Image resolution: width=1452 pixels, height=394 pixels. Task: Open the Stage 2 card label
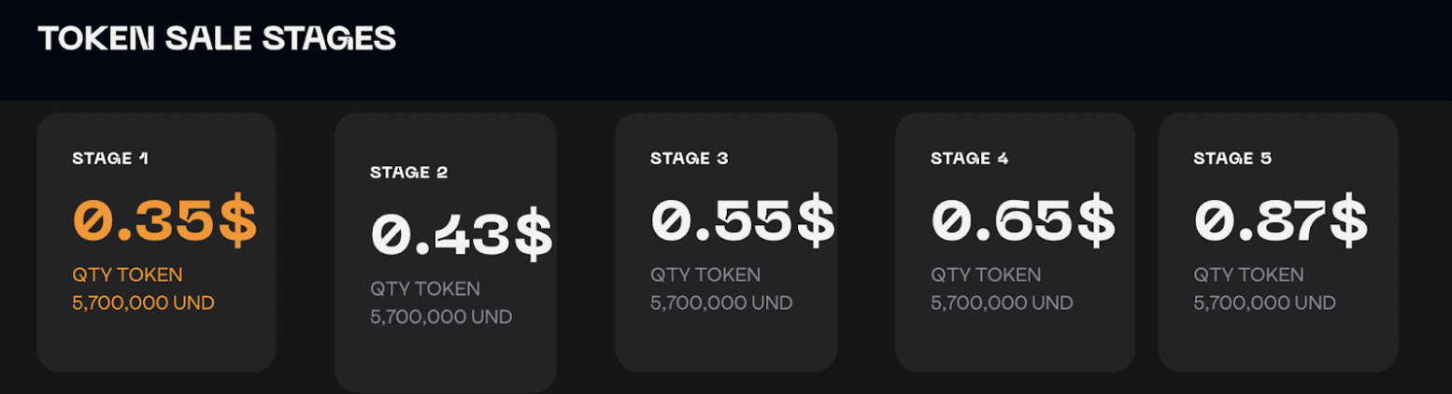tap(409, 172)
